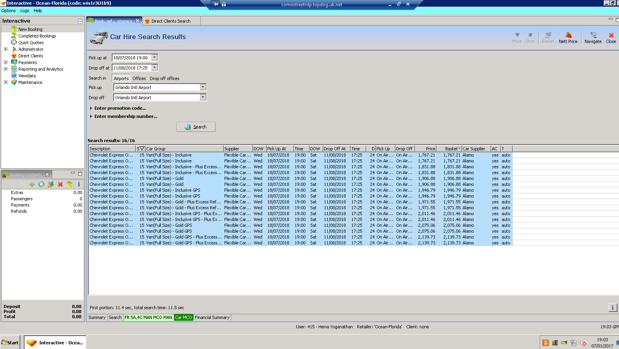Click the blue info icon in Booking contents toolbar
The width and height of the screenshot is (619, 349).
point(79,184)
